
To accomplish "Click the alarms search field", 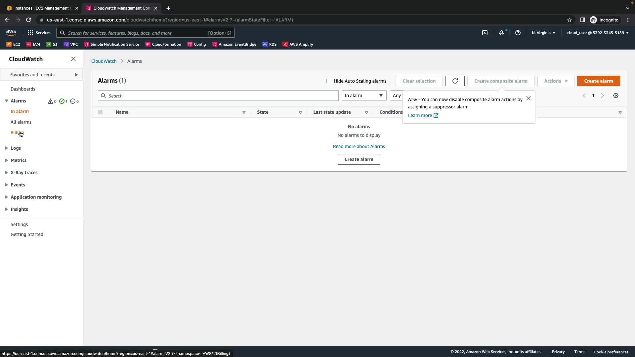I will pos(218,96).
